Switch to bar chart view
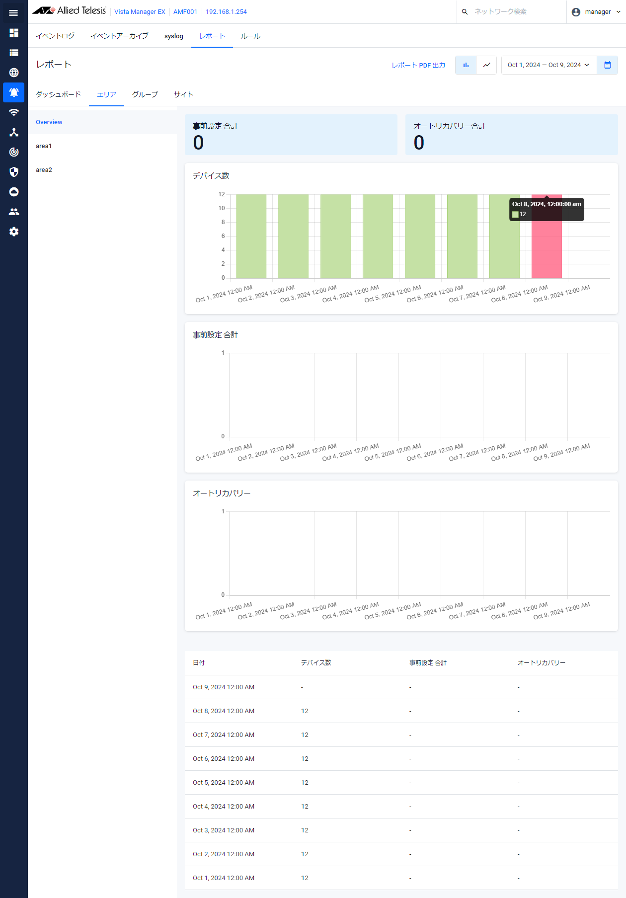The width and height of the screenshot is (626, 898). [x=466, y=65]
